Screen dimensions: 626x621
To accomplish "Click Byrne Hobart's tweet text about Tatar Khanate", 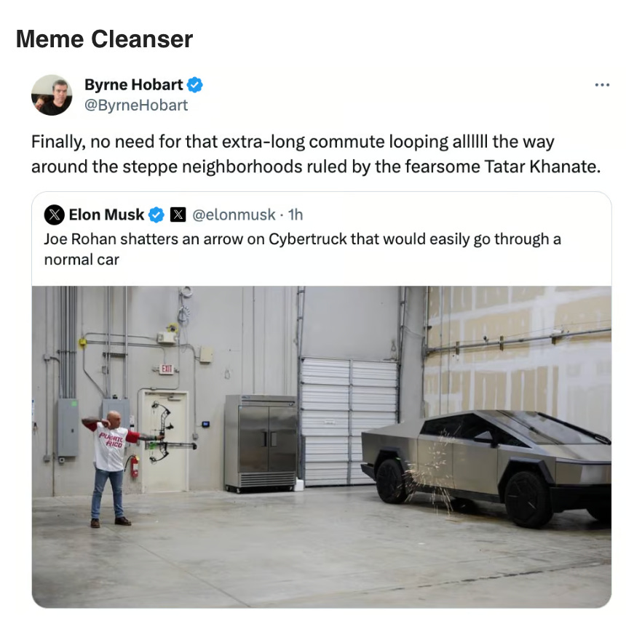I will (x=316, y=154).
